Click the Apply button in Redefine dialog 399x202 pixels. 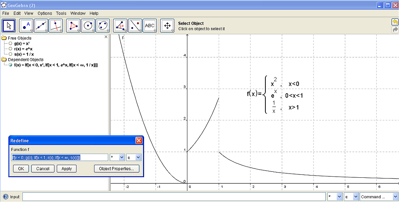click(66, 169)
